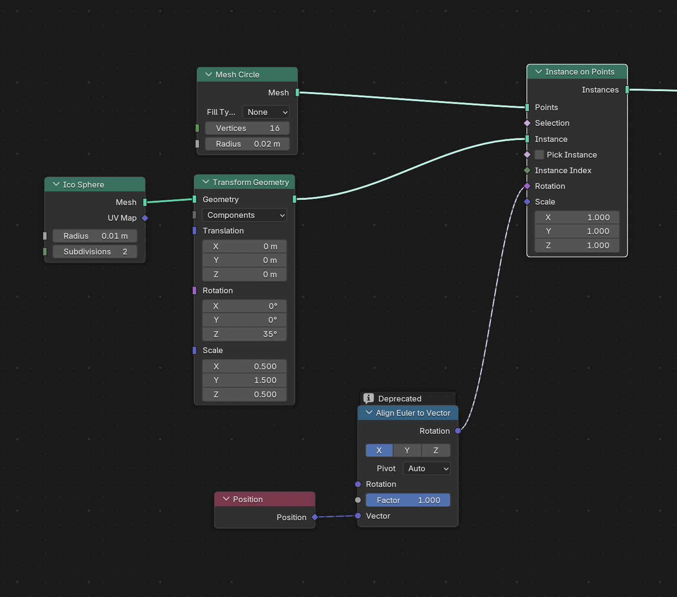Click the Vertices value field

247,128
